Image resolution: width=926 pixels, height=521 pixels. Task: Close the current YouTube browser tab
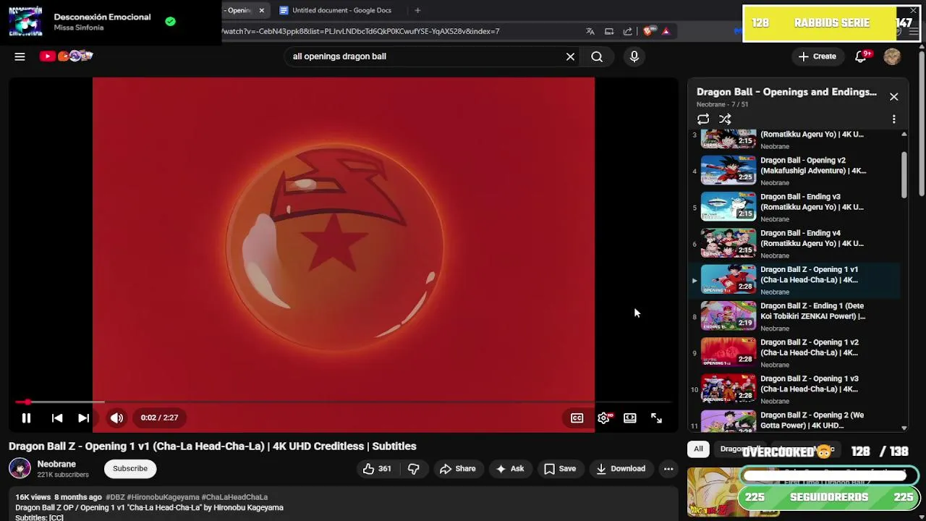(x=261, y=10)
